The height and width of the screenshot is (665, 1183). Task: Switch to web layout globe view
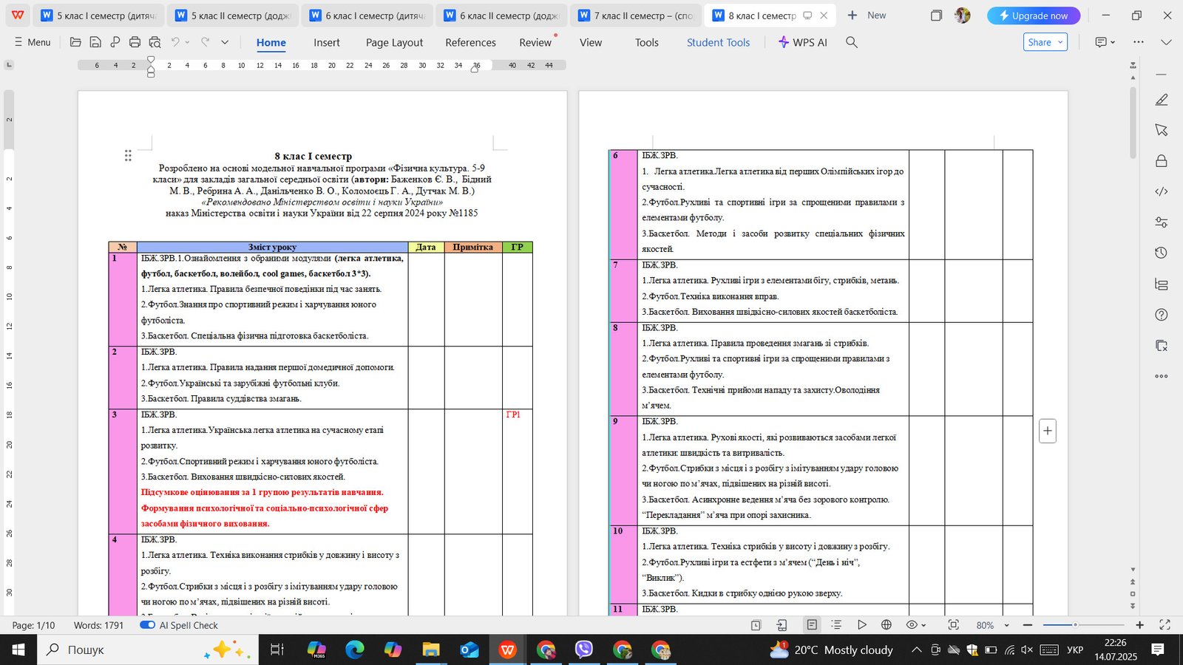coord(887,625)
